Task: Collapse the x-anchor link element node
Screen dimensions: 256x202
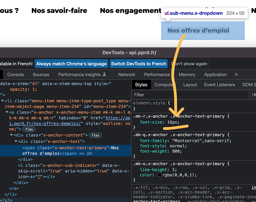Action: [8, 112]
